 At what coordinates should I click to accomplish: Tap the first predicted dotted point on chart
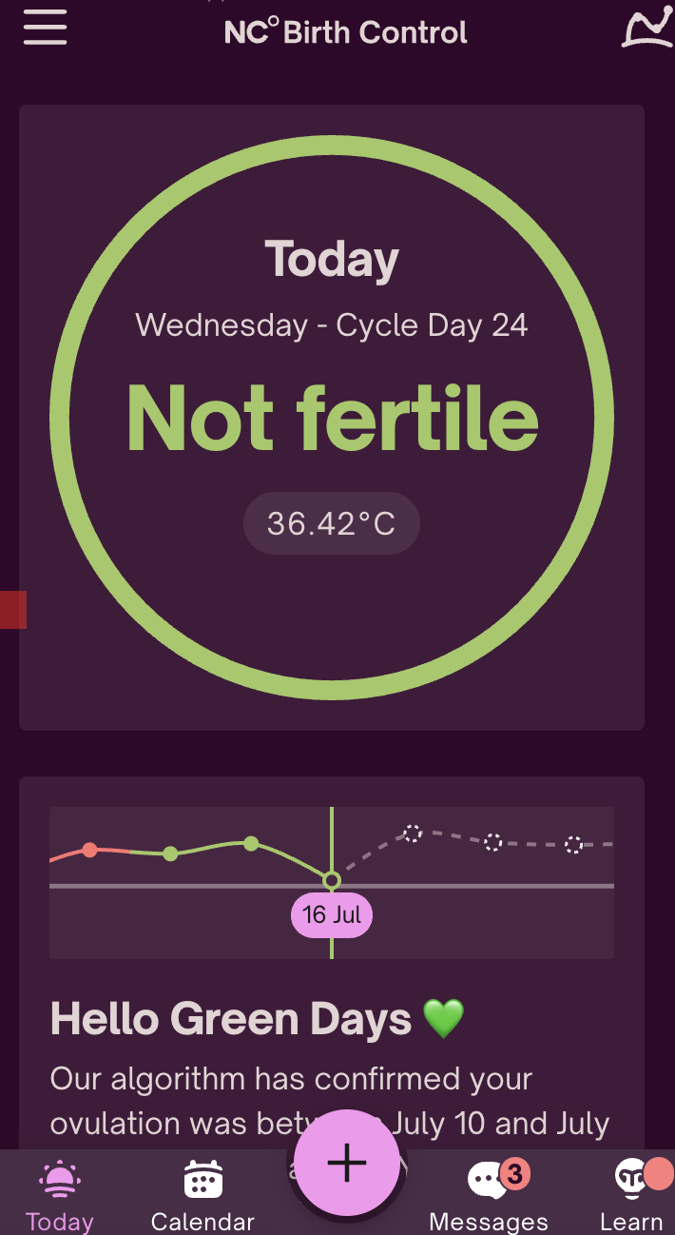(x=412, y=833)
